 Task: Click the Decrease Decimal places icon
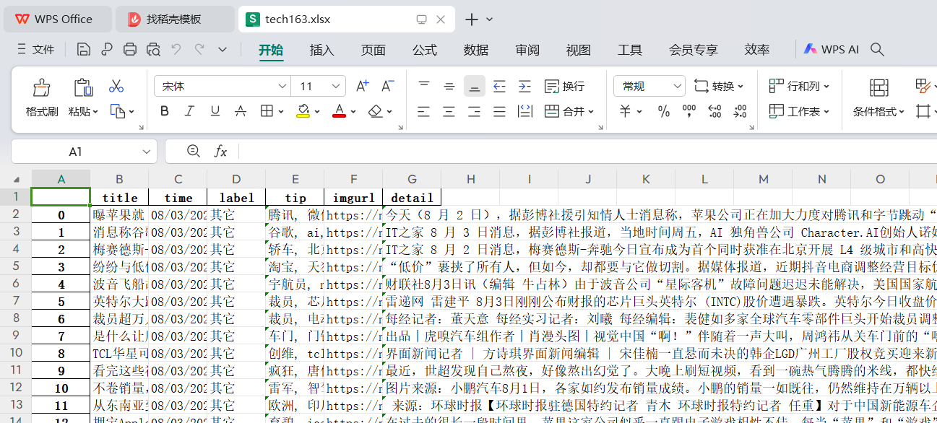pyautogui.click(x=740, y=111)
